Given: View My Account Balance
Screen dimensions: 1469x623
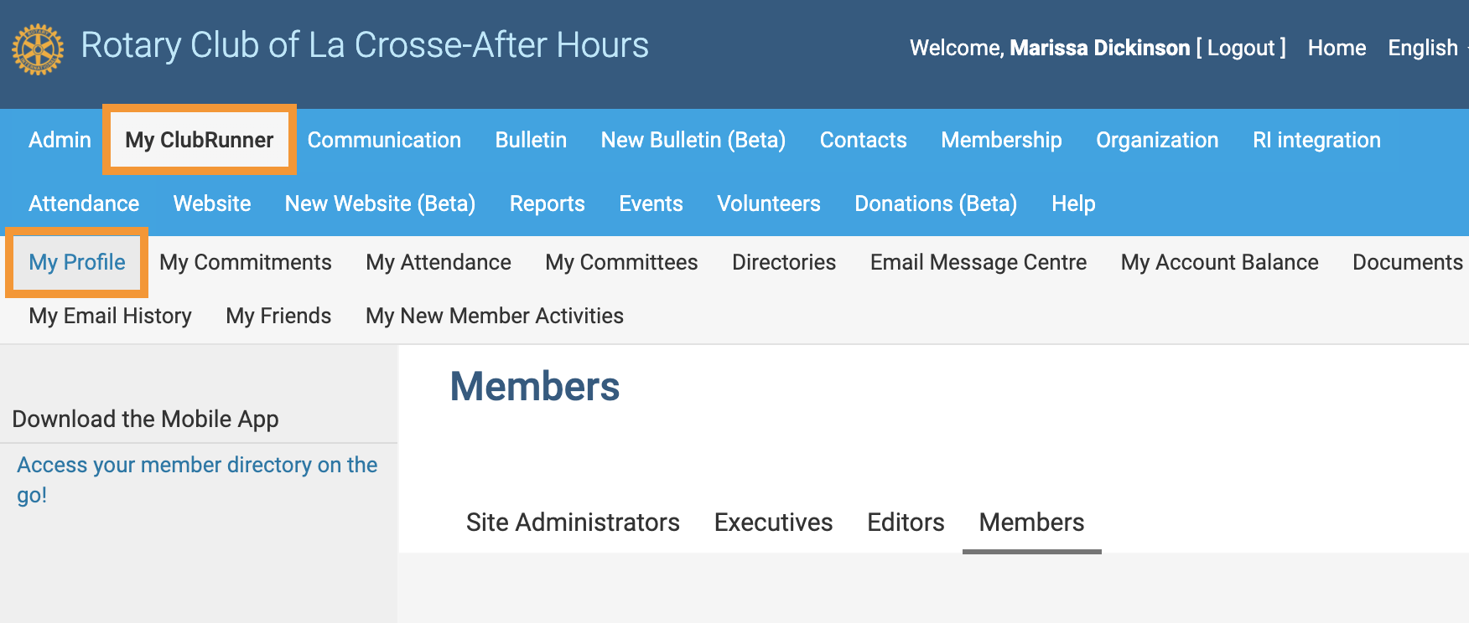Looking at the screenshot, I should click(1219, 262).
